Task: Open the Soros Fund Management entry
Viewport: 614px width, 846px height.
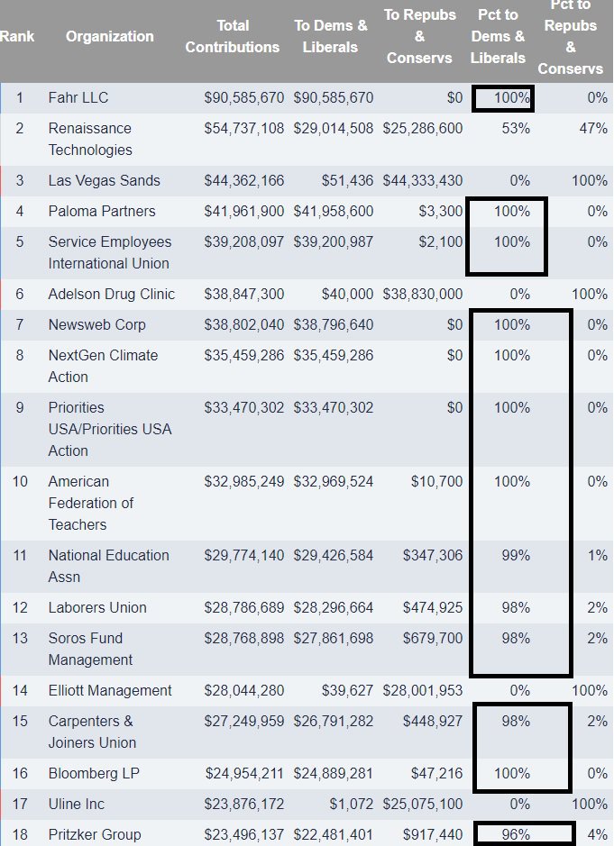Action: tap(90, 649)
